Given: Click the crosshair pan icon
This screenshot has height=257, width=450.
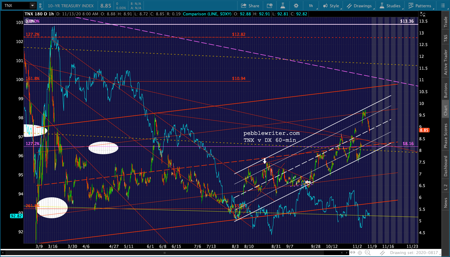Looking at the screenshot, I should (360, 253).
